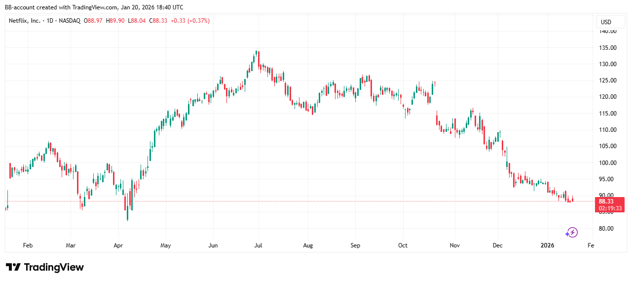The image size is (632, 282).
Task: Select the 2026 marker on time axis
Action: point(547,245)
